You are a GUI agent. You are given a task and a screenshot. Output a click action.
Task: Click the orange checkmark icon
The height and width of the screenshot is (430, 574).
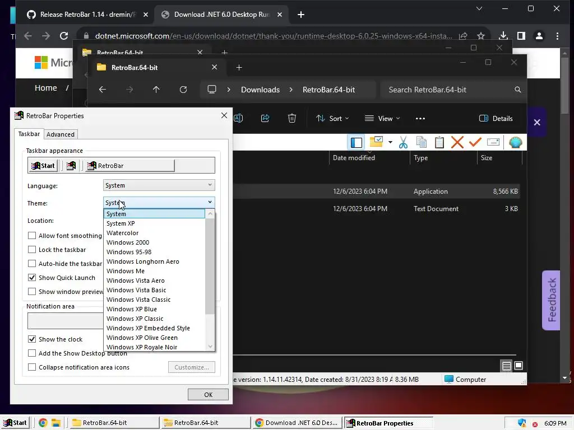[x=475, y=142]
